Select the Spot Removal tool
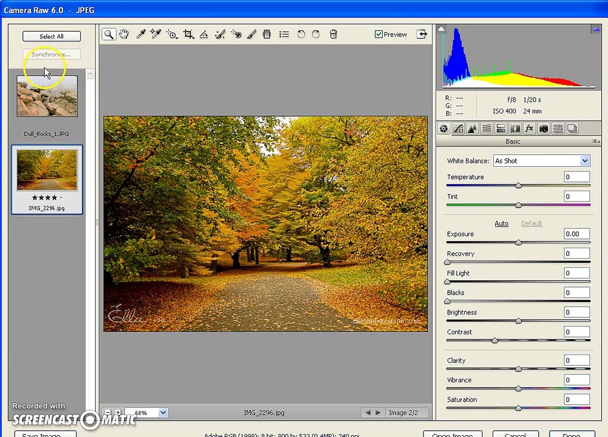This screenshot has width=608, height=437. [220, 34]
